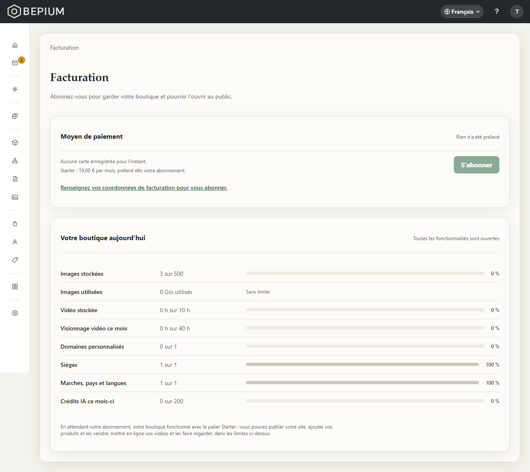Open the document pages icon
The image size is (530, 472).
click(x=15, y=179)
